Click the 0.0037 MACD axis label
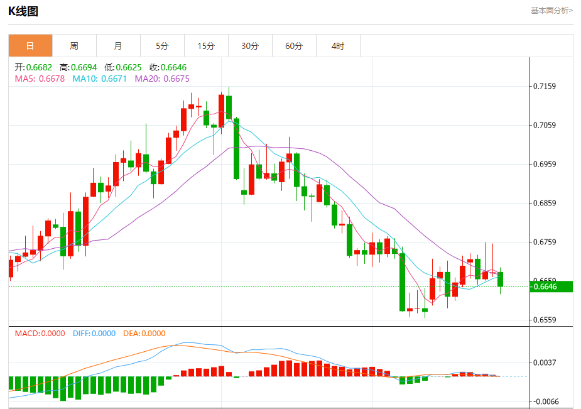Viewport: 581px width, 409px height. 545,363
